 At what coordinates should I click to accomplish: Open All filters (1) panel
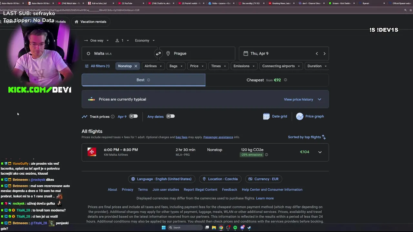coord(97,66)
